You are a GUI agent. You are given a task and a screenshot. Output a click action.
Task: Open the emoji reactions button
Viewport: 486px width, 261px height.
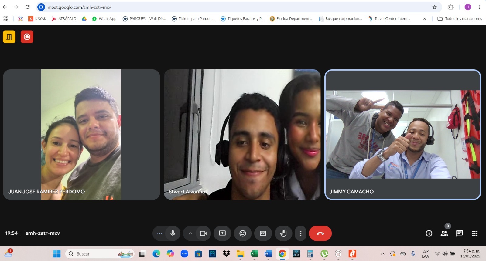(x=243, y=233)
